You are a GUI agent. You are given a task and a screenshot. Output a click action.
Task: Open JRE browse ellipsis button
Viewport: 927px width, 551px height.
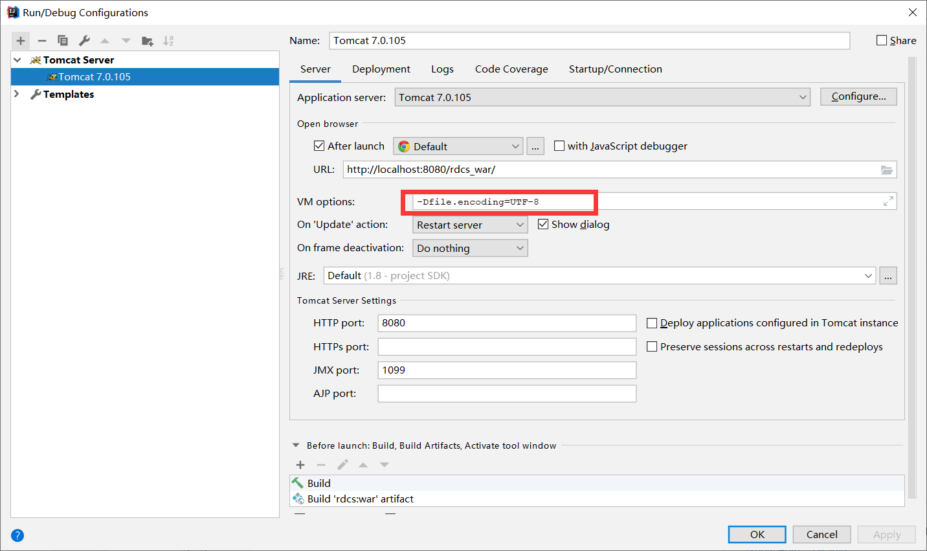[888, 276]
